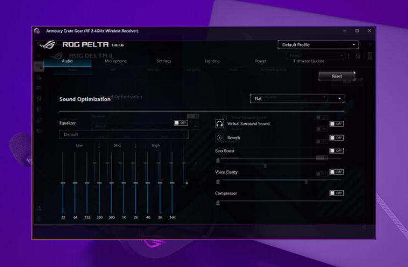The height and width of the screenshot is (267, 408).
Task: Click the Sound Optimization heading
Action: click(x=85, y=99)
